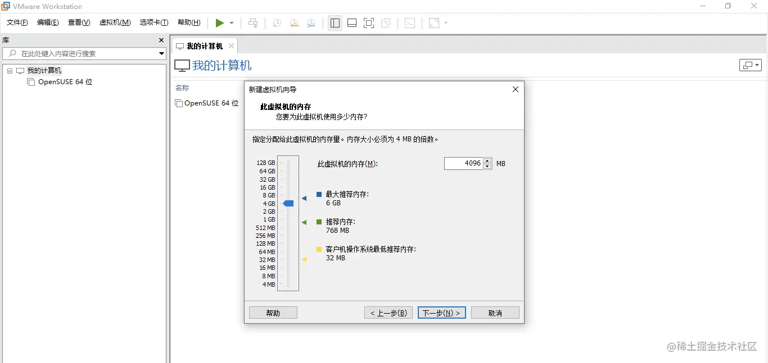Close the 新建虚拟机向导 dialog
Screen dimensions: 768x363
point(516,89)
